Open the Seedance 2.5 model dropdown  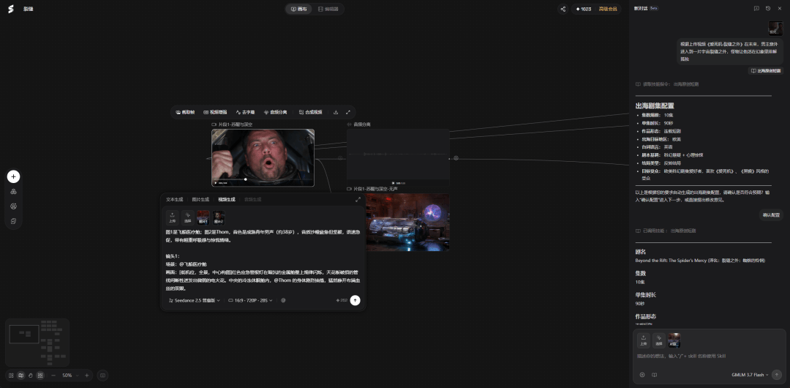click(195, 300)
